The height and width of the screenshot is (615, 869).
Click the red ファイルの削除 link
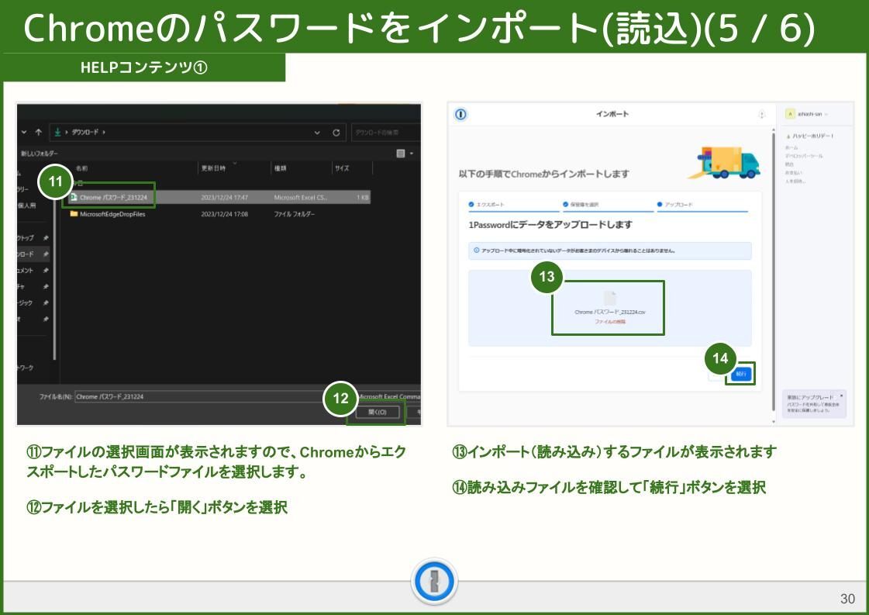click(x=610, y=322)
